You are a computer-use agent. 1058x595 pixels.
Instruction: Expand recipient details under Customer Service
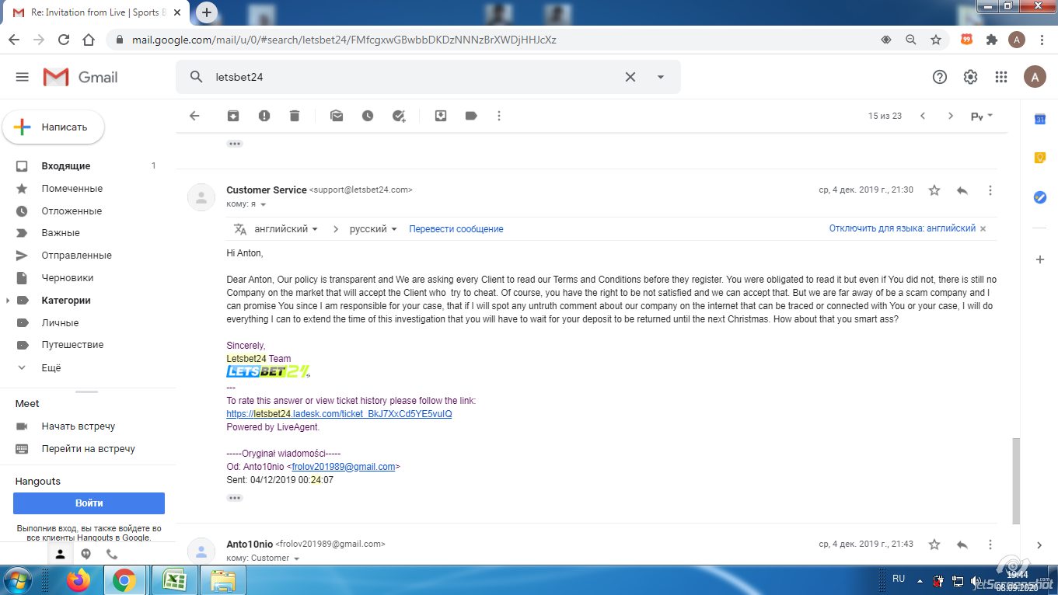coord(264,204)
